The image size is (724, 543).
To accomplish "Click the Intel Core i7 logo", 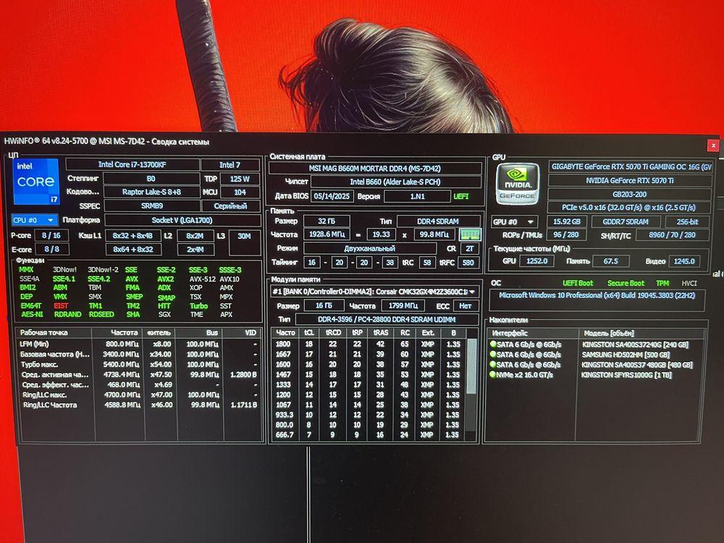I will click(35, 182).
